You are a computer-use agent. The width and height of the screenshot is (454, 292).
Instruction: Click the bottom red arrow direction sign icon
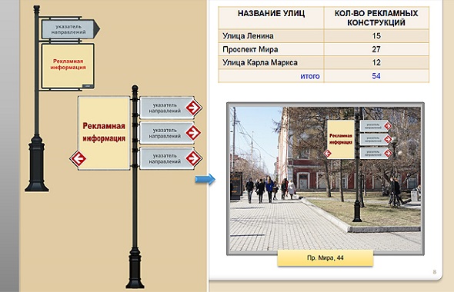[193, 158]
